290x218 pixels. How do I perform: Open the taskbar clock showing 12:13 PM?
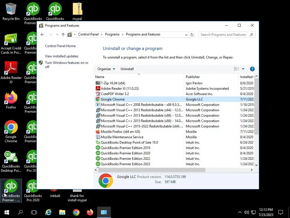(x=266, y=212)
